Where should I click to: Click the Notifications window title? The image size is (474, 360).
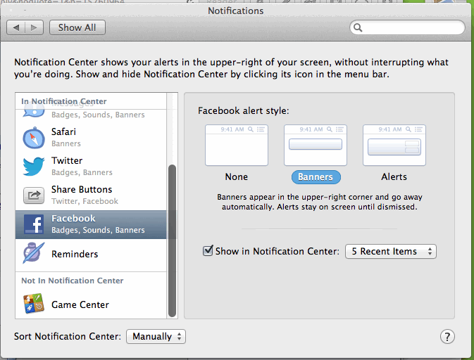[236, 11]
